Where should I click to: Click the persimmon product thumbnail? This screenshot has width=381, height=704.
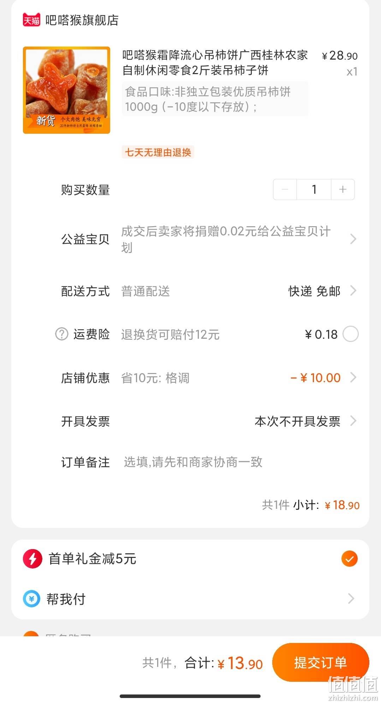click(x=67, y=90)
